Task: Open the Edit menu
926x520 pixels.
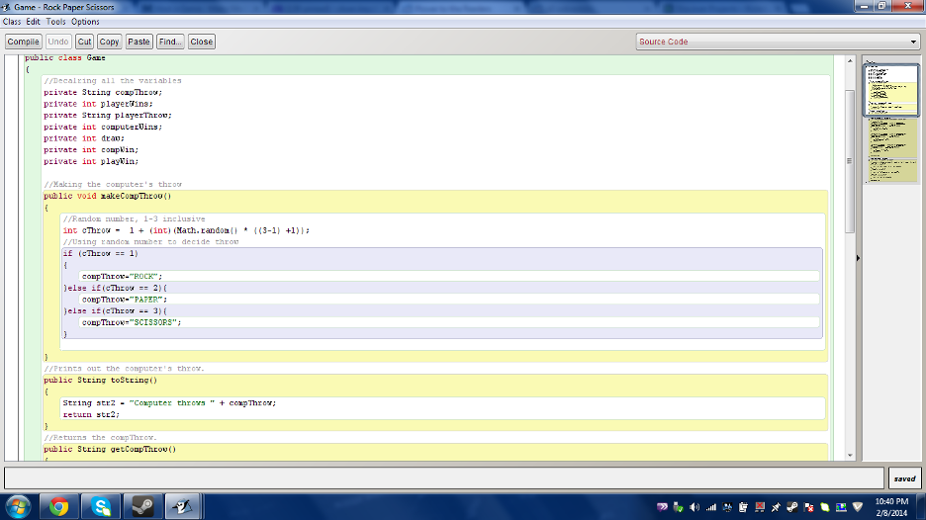Action: coord(34,22)
